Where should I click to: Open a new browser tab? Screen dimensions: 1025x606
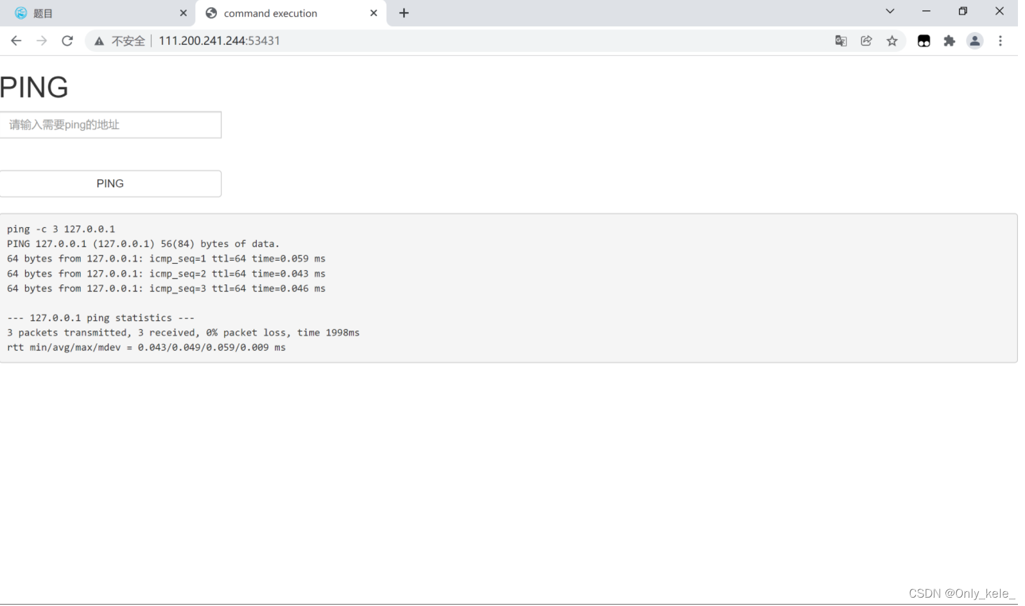point(404,13)
